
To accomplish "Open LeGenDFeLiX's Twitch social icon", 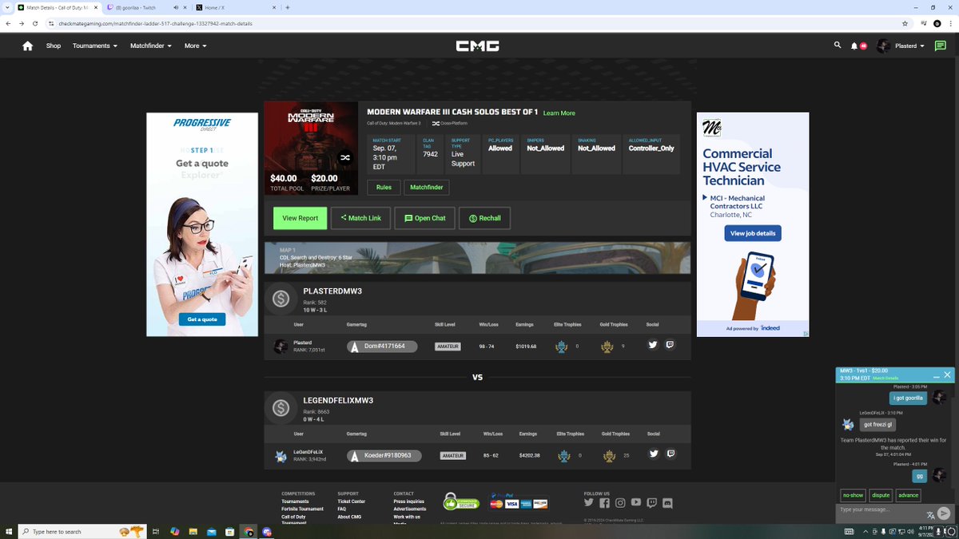I will pos(671,454).
